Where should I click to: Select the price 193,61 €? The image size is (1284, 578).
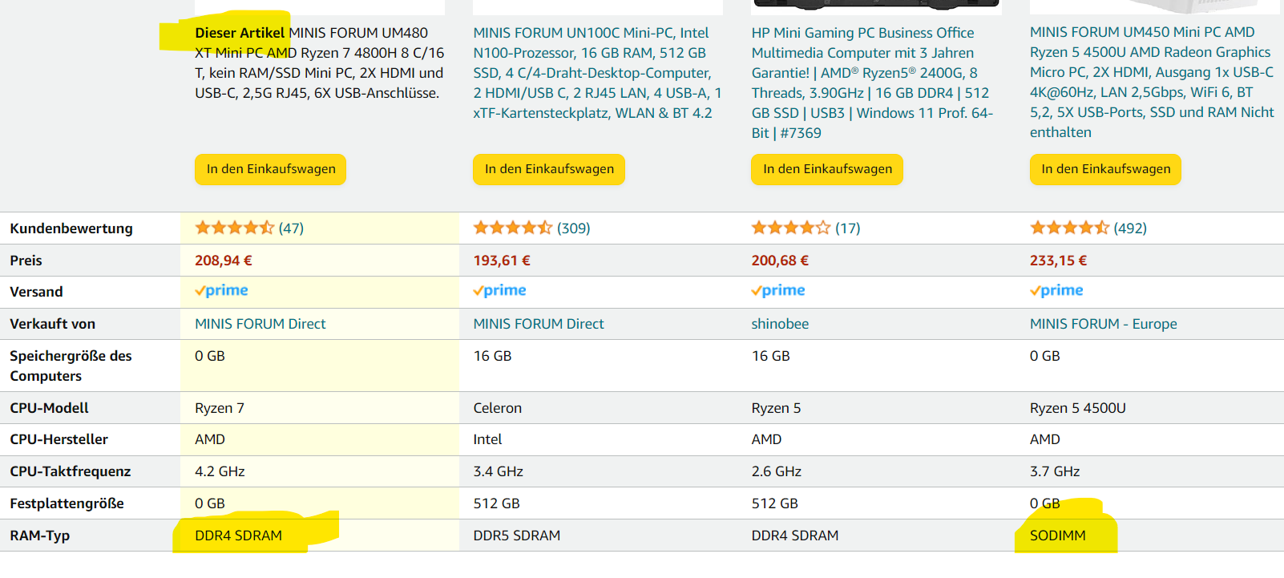(502, 261)
